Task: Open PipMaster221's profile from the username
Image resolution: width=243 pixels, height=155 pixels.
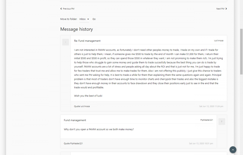Action: [x=207, y=120]
